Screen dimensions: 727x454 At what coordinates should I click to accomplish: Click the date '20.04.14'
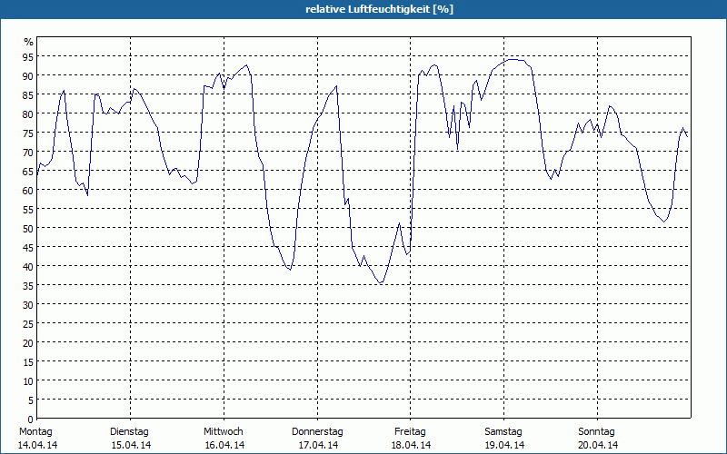coord(598,445)
